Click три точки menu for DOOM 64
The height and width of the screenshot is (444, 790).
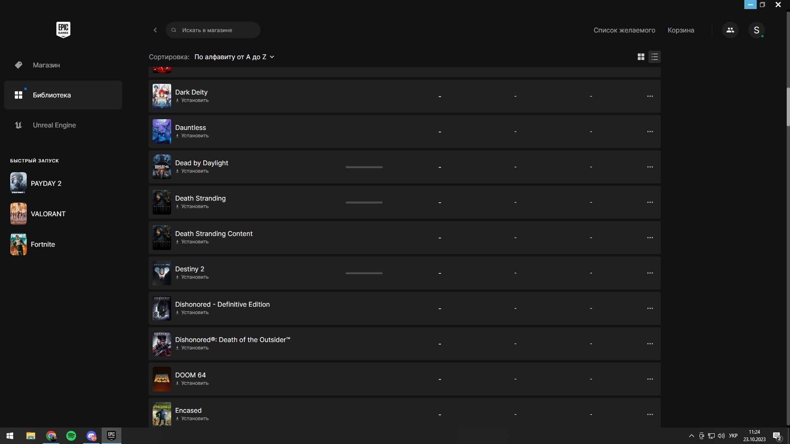tap(649, 379)
